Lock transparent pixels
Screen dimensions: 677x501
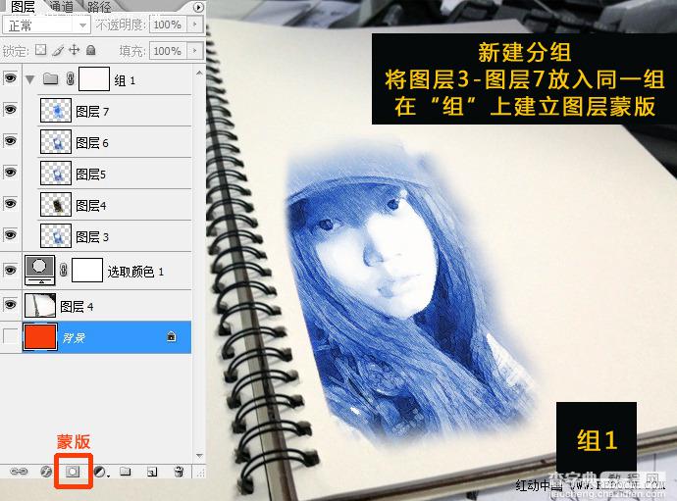tap(41, 50)
